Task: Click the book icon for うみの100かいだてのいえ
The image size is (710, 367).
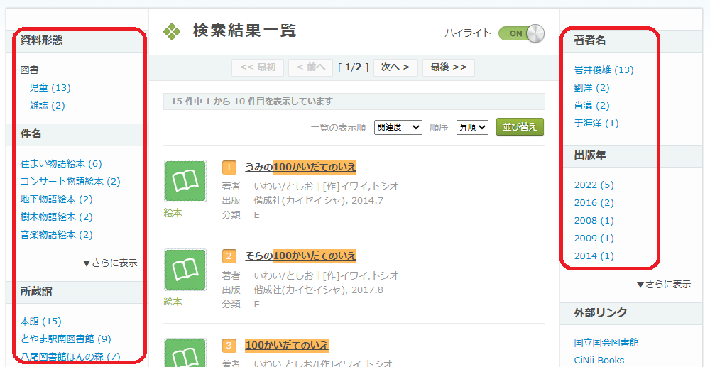Action: [x=185, y=181]
